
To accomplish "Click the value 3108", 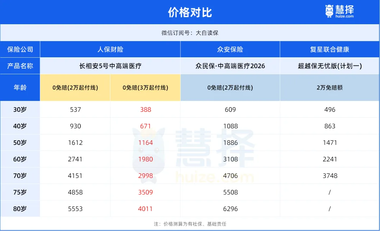I will (230, 159).
